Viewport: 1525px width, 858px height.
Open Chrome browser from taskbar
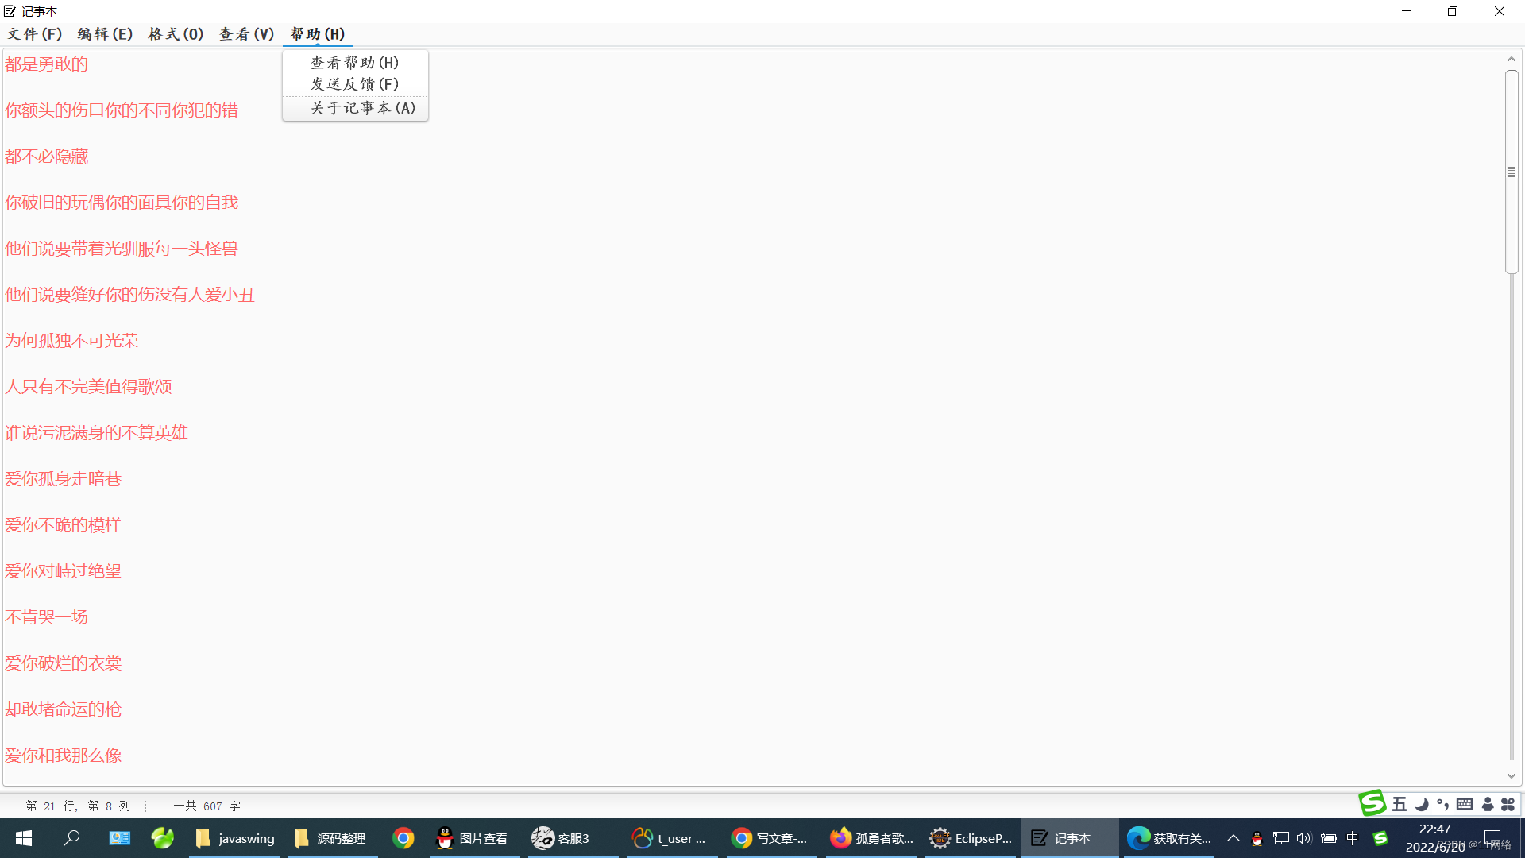(x=401, y=837)
